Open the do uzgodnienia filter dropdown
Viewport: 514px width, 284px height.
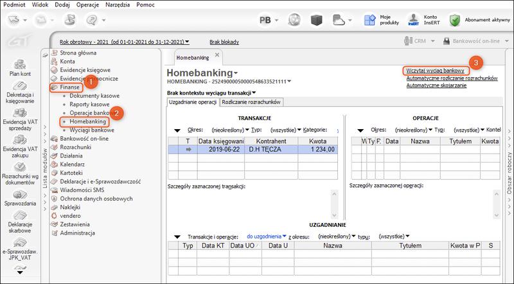coord(267,236)
